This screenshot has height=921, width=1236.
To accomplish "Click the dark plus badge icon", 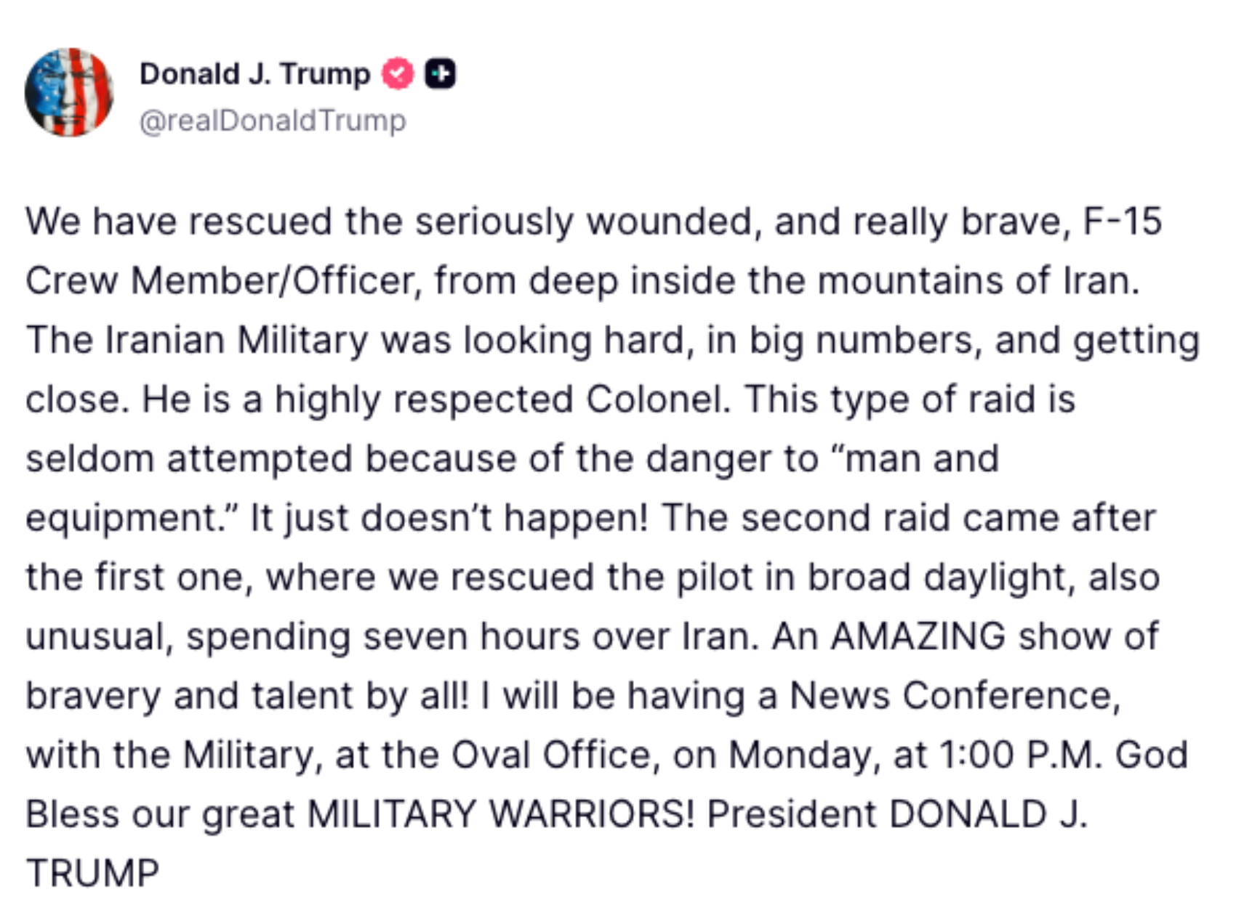I will [440, 73].
